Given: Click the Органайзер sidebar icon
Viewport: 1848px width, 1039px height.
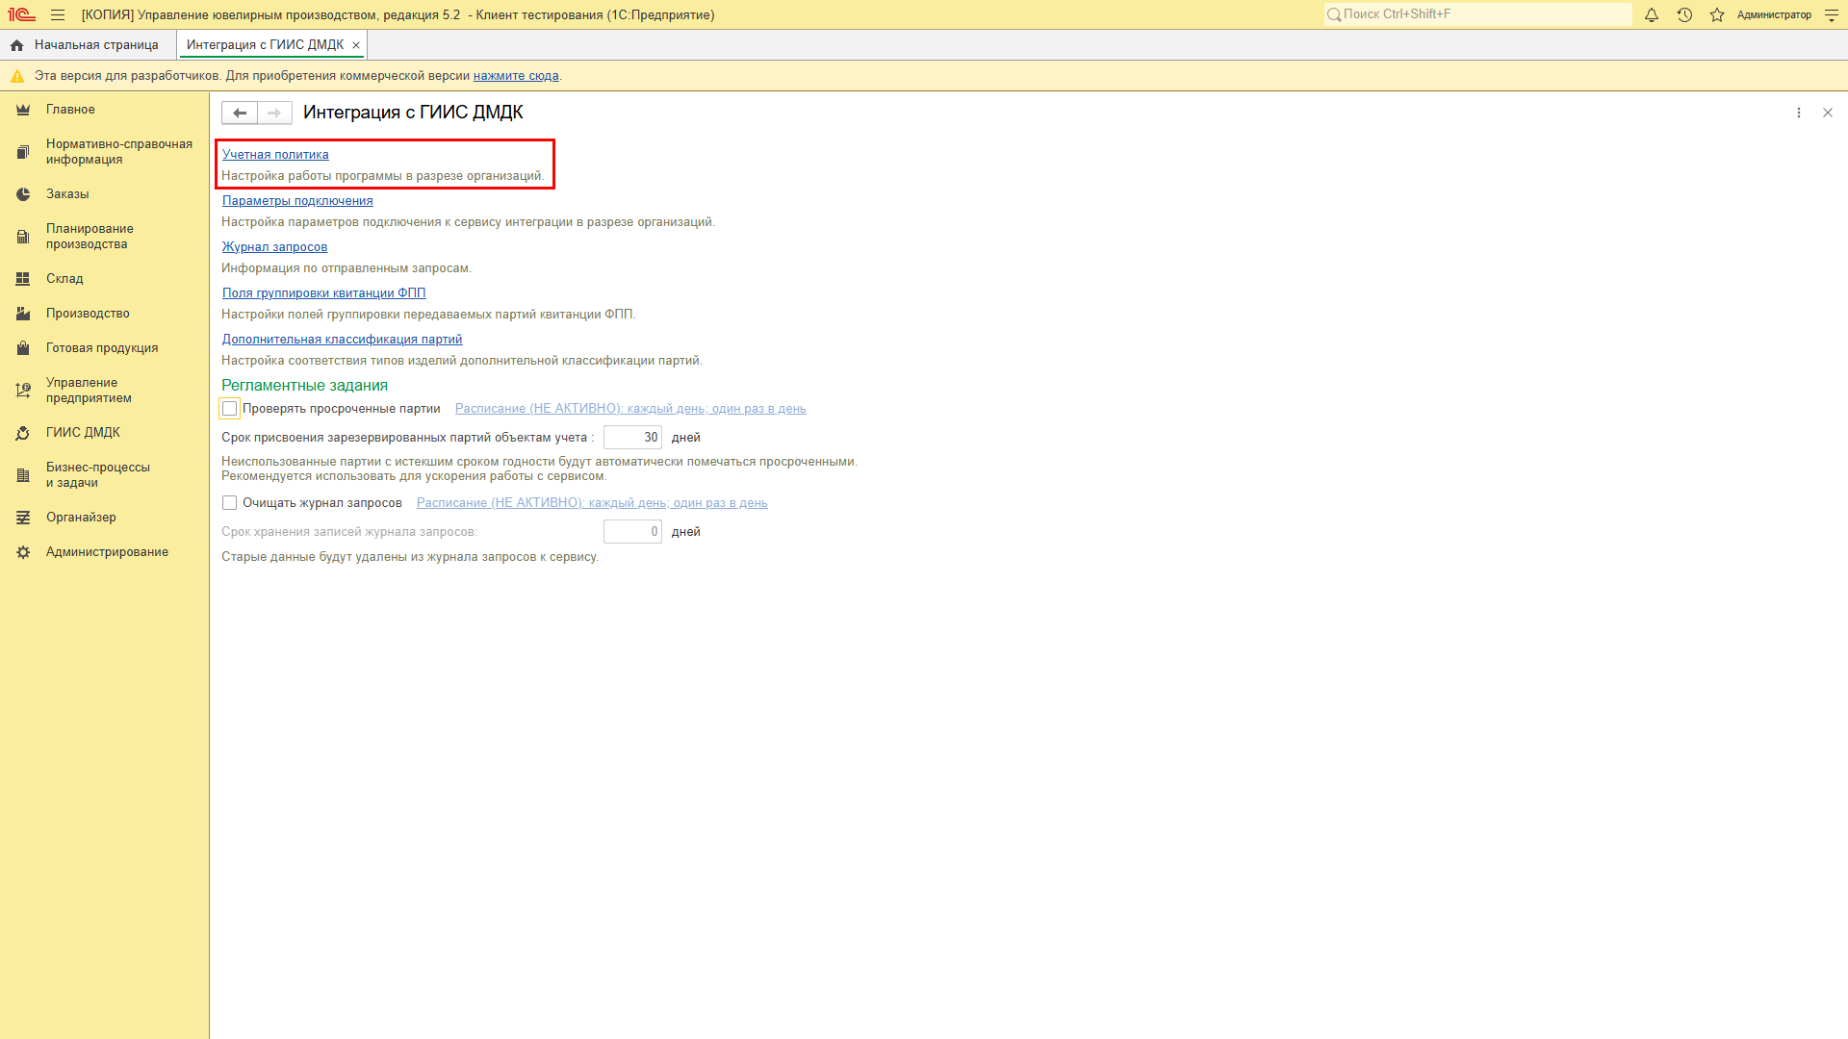Looking at the screenshot, I should pyautogui.click(x=23, y=518).
